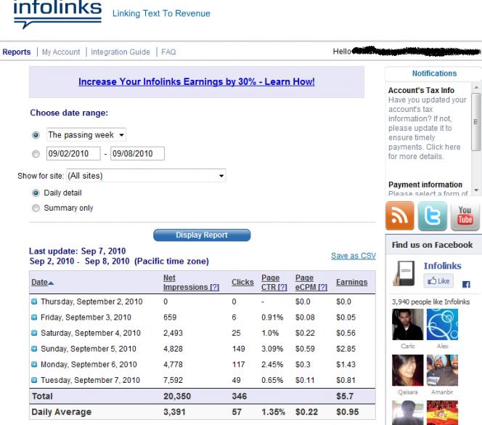Select the passing week radio button
Screen dimensions: 482x425
tap(36, 135)
